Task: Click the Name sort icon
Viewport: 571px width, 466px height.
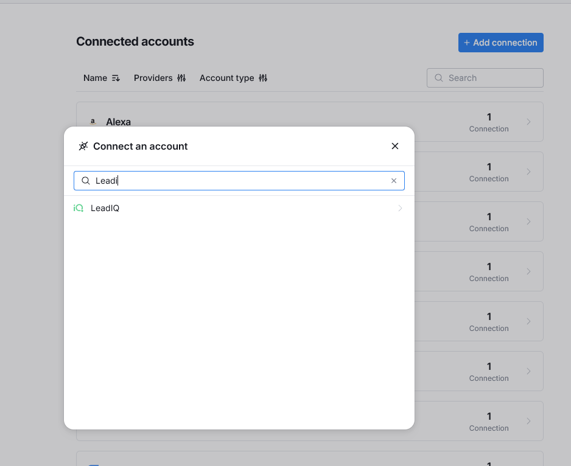Action: pos(116,78)
